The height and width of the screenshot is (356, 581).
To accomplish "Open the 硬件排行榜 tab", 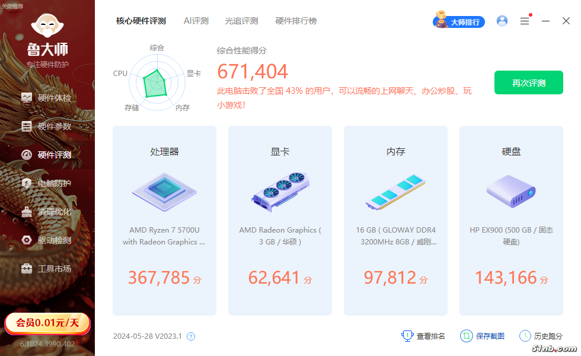I will tap(296, 21).
